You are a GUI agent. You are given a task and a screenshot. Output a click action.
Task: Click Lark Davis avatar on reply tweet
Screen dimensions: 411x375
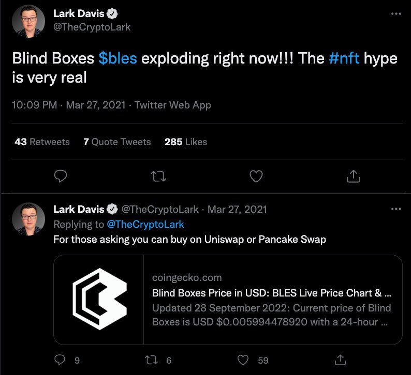(x=28, y=220)
